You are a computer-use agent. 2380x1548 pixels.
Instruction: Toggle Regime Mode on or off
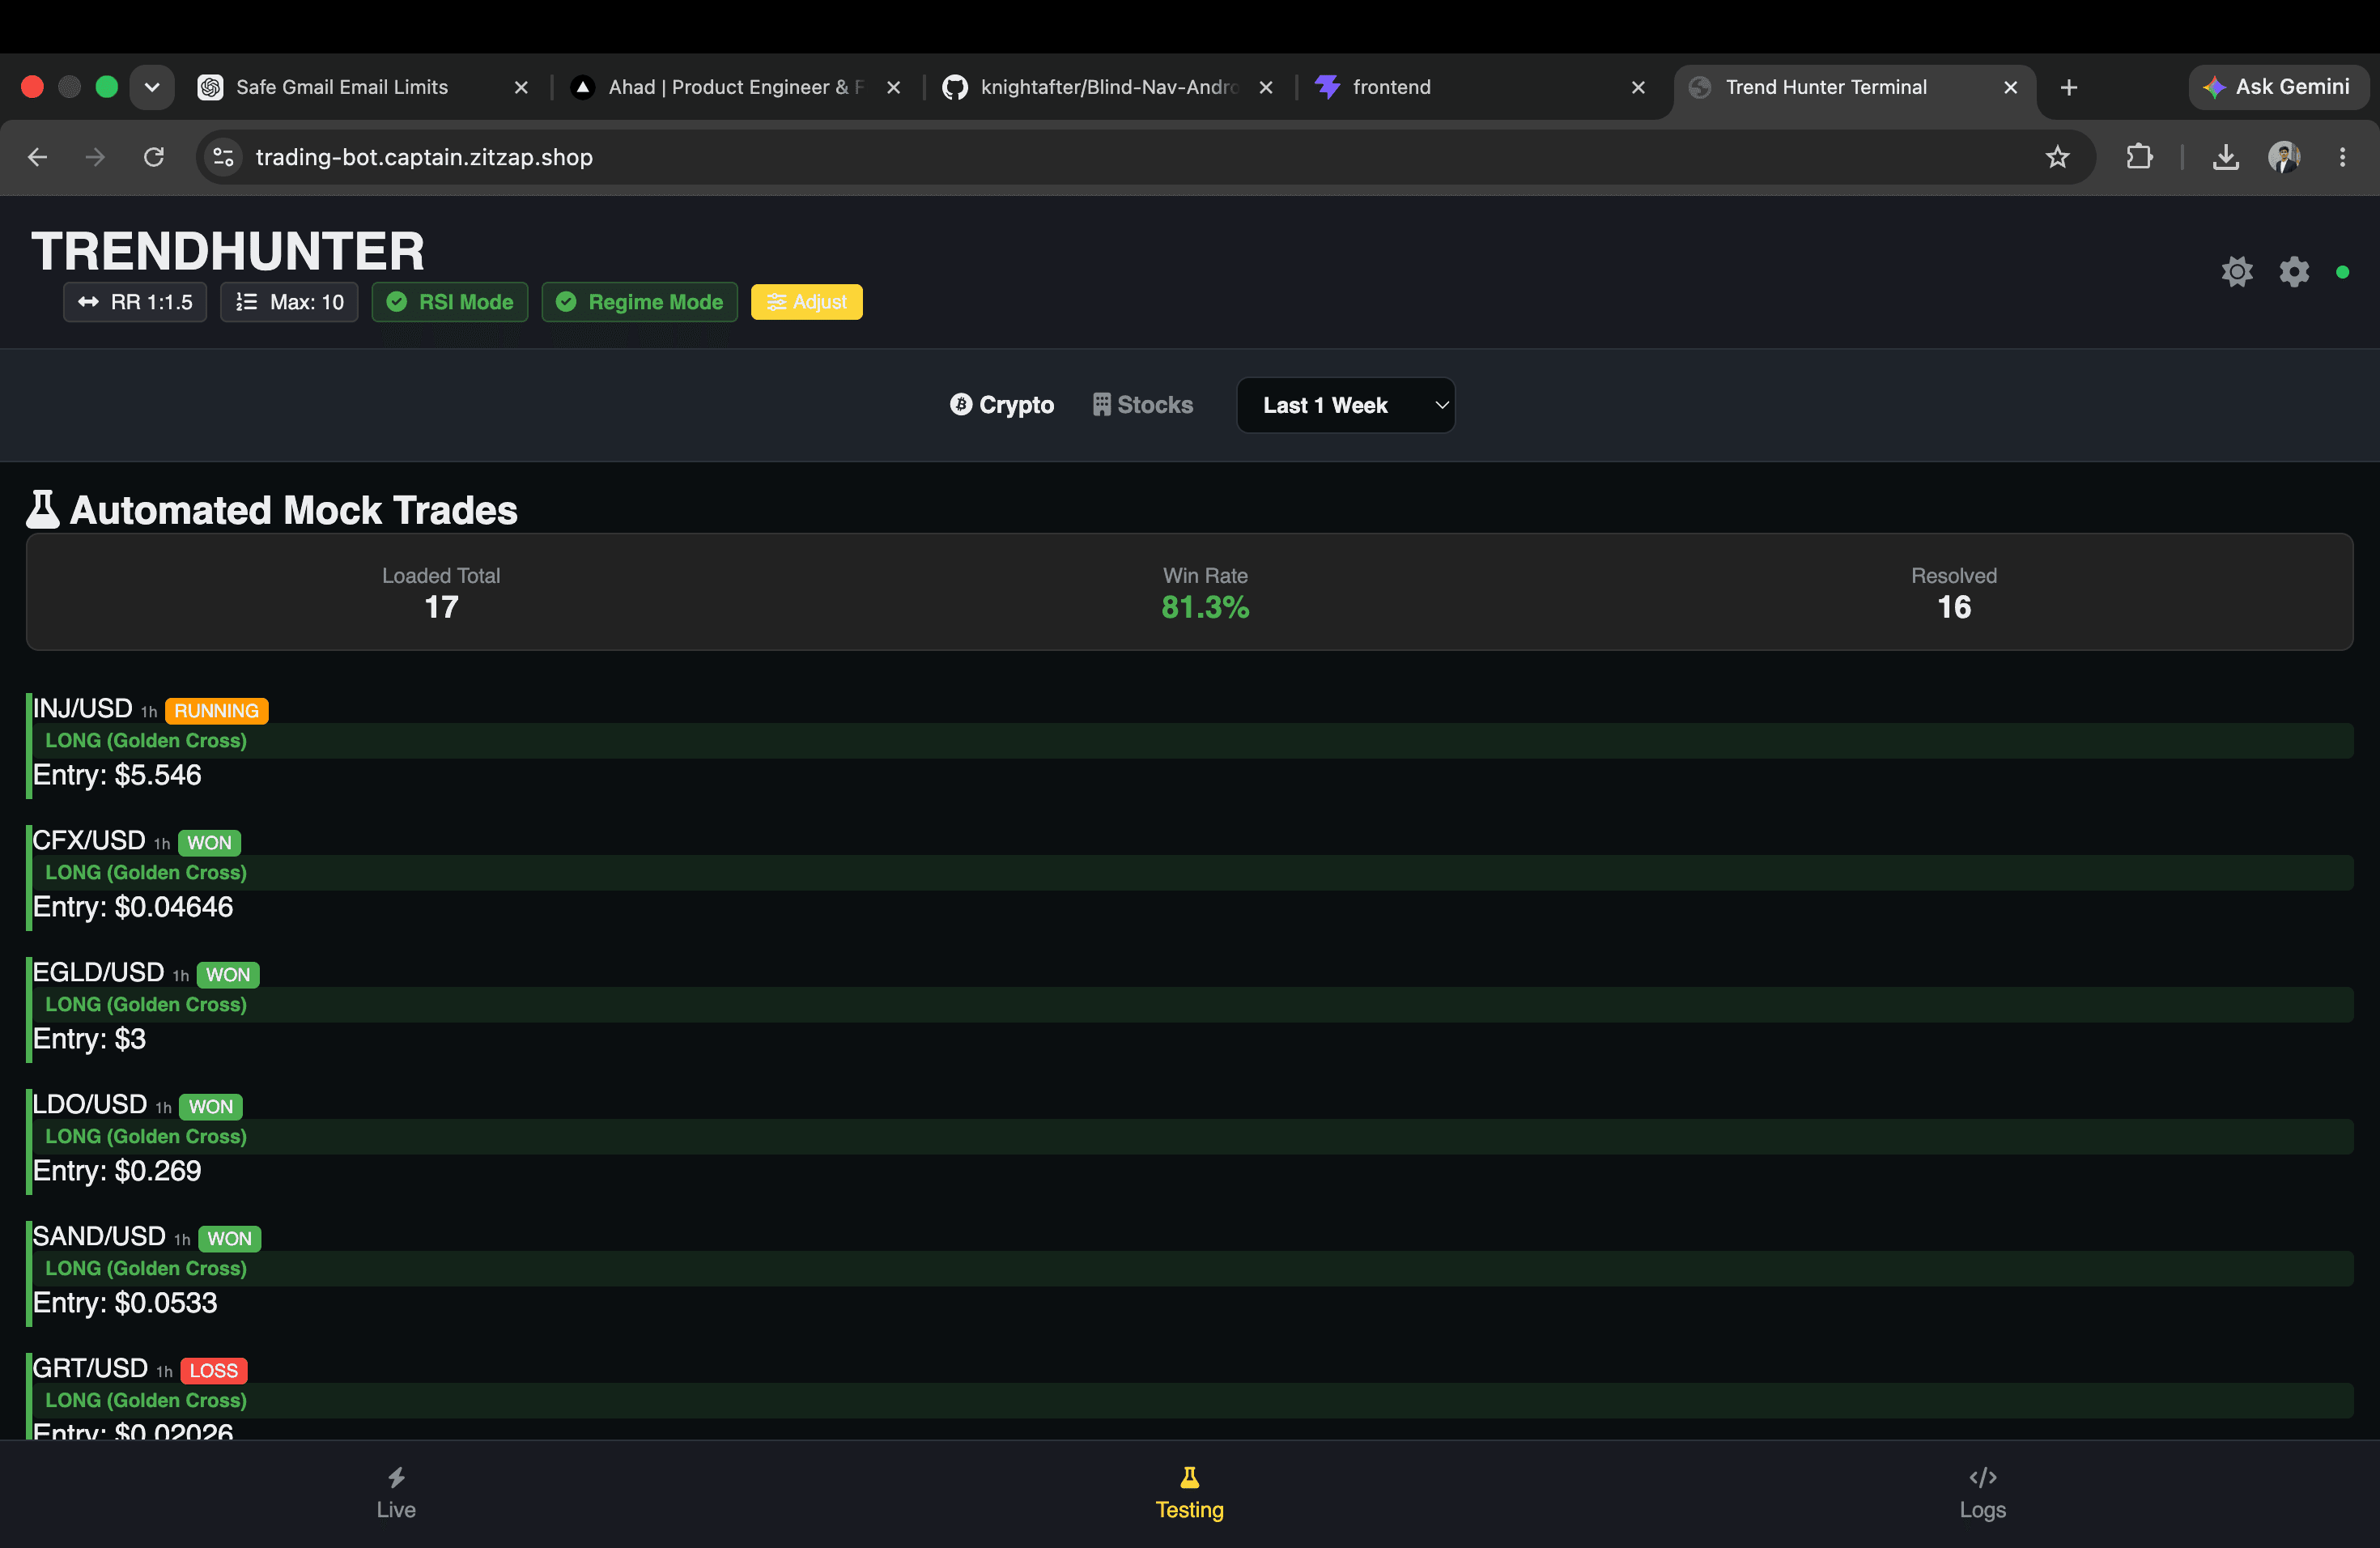click(x=640, y=302)
